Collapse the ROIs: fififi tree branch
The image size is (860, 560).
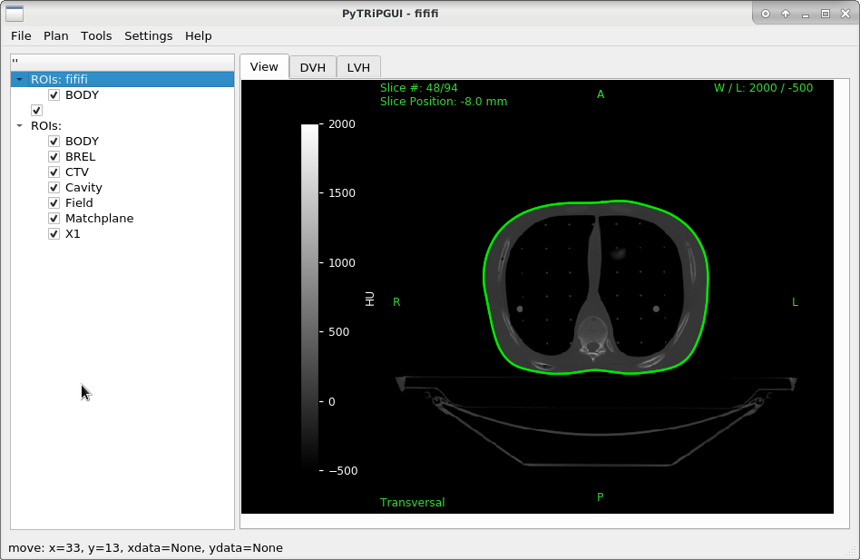point(19,79)
